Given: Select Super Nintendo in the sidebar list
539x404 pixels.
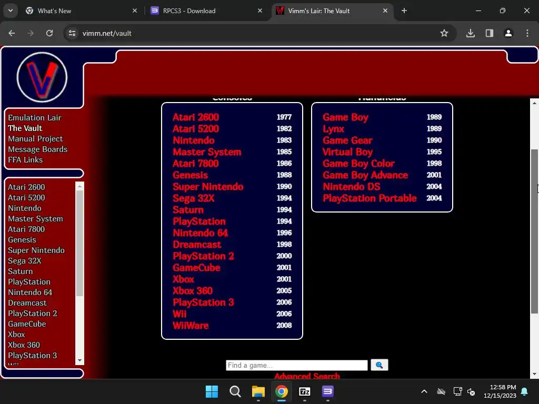Looking at the screenshot, I should click(x=36, y=250).
